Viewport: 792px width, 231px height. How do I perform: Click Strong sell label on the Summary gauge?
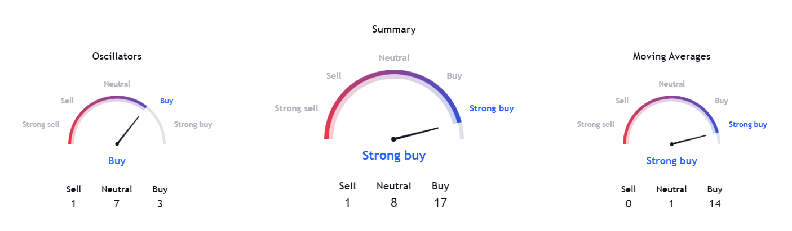click(x=297, y=108)
